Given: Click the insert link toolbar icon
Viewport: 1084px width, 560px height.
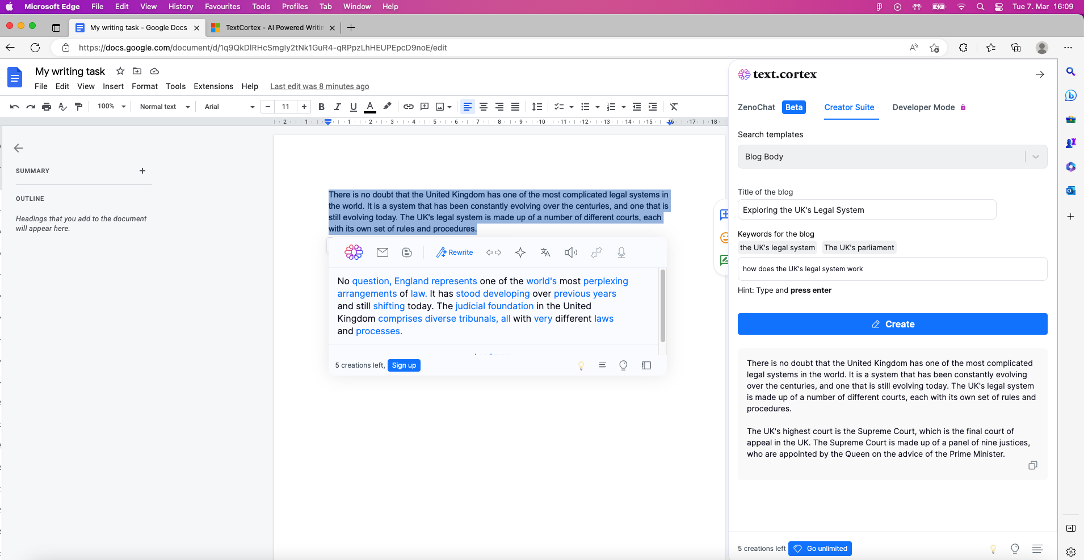Looking at the screenshot, I should [x=409, y=107].
